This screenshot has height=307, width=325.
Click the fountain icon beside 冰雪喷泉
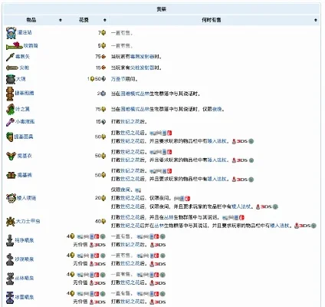point(10,298)
